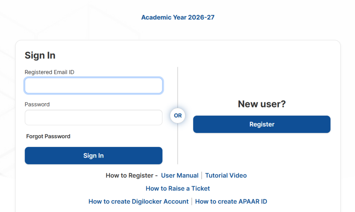Click the New user? heading
Screen dimensions: 355x212
[262, 104]
